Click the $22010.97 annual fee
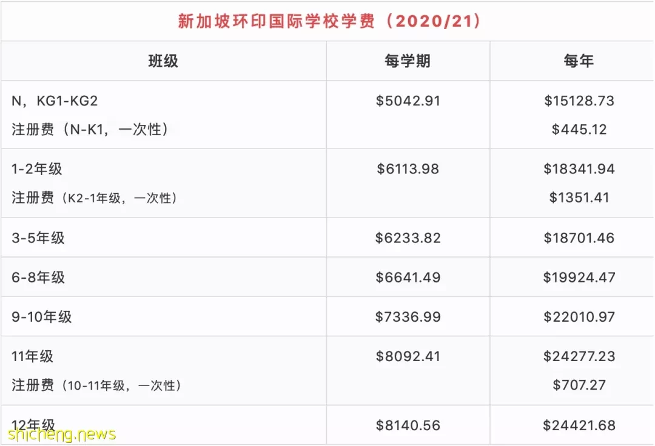Viewport: 655px width, 446px height. click(x=579, y=317)
